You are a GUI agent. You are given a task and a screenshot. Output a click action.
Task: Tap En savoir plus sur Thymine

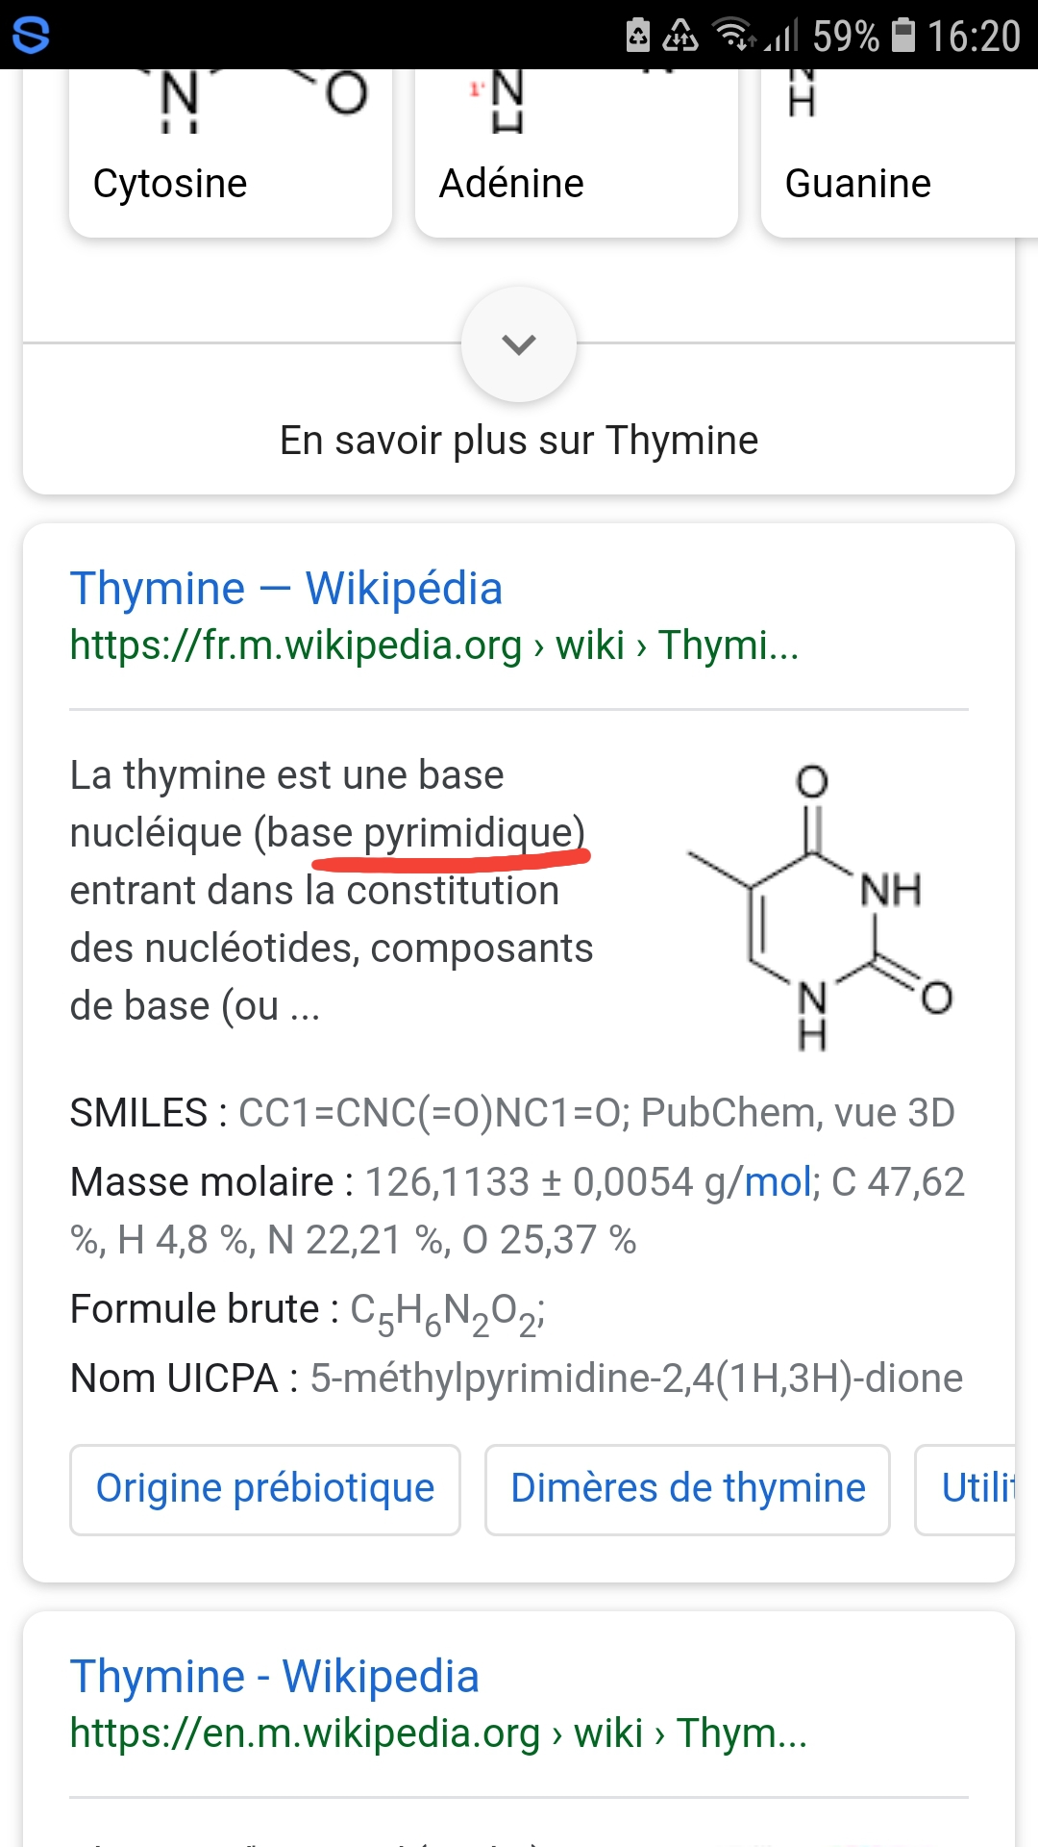pos(519,441)
